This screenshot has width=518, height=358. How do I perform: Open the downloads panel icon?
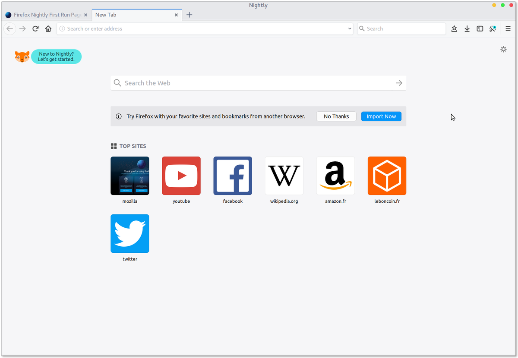coord(467,28)
